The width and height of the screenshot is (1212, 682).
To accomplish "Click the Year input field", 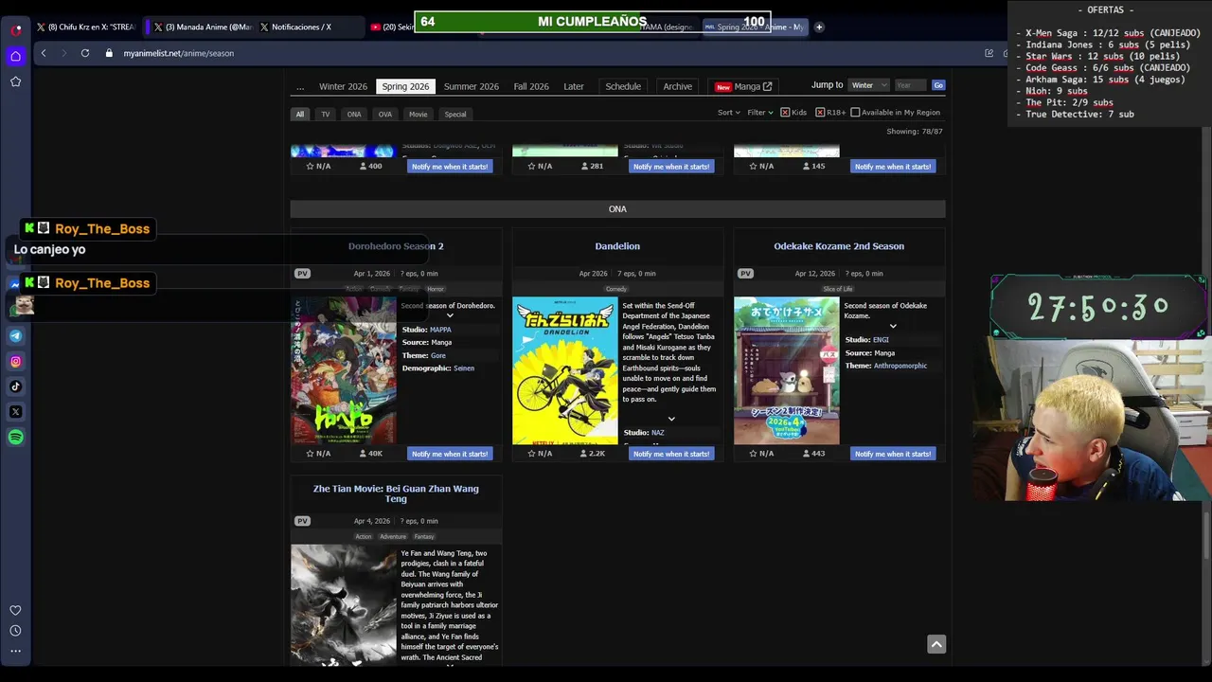I will coord(910,85).
